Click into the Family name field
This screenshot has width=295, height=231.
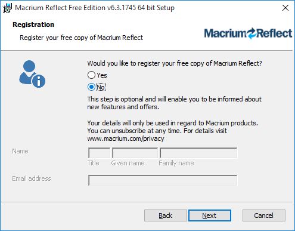(198, 153)
